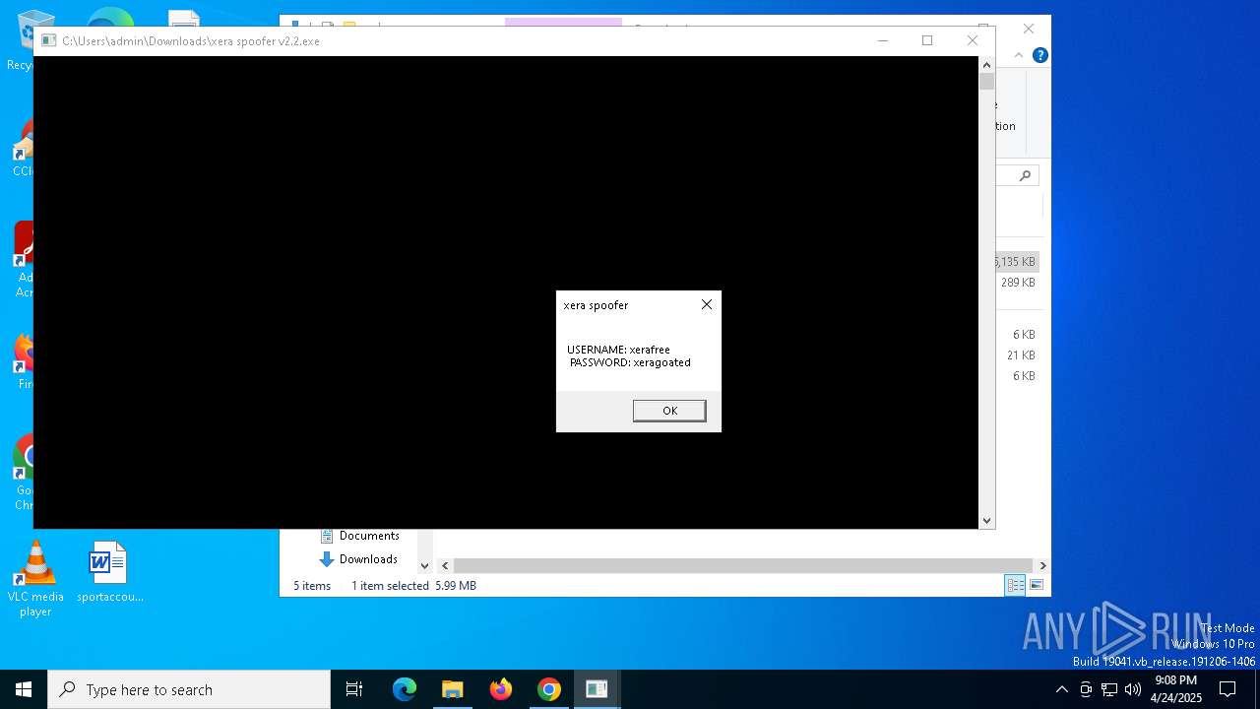Click the console scrollbar up arrow
Screen dimensions: 1260x709
pyautogui.click(x=986, y=64)
